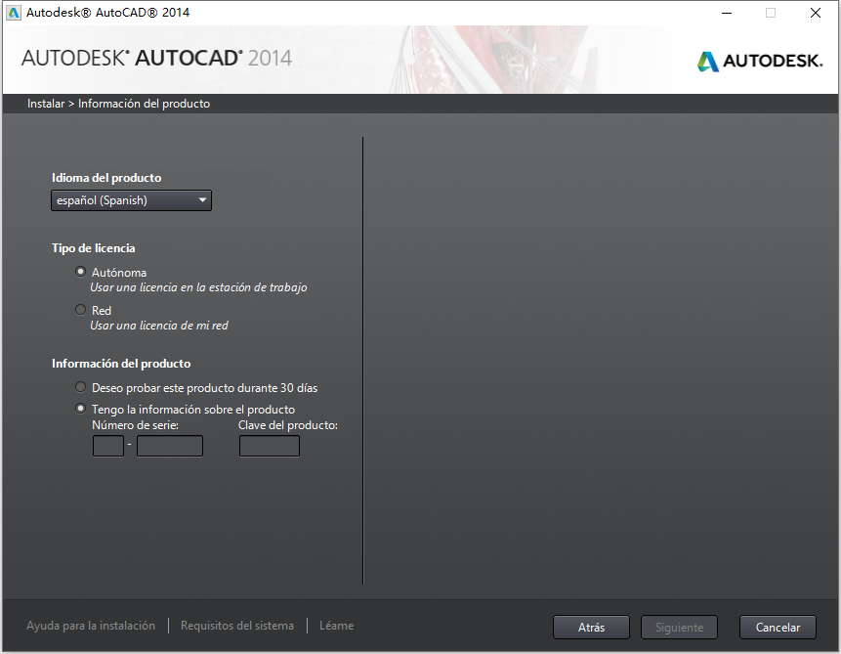Select 'Tengo la información sobre el producto'

(x=80, y=409)
